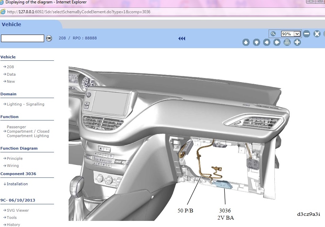Click the plus zoom-in icon
This screenshot has width=325, height=227.
click(x=297, y=42)
